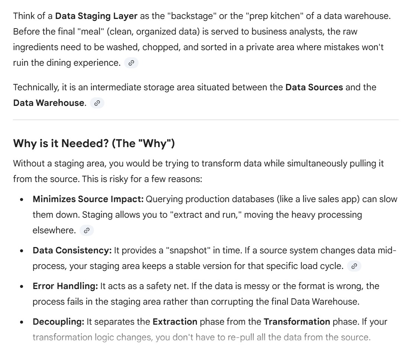Click the horizontal divider above the heading
The width and height of the screenshot is (412, 347).
(x=206, y=120)
